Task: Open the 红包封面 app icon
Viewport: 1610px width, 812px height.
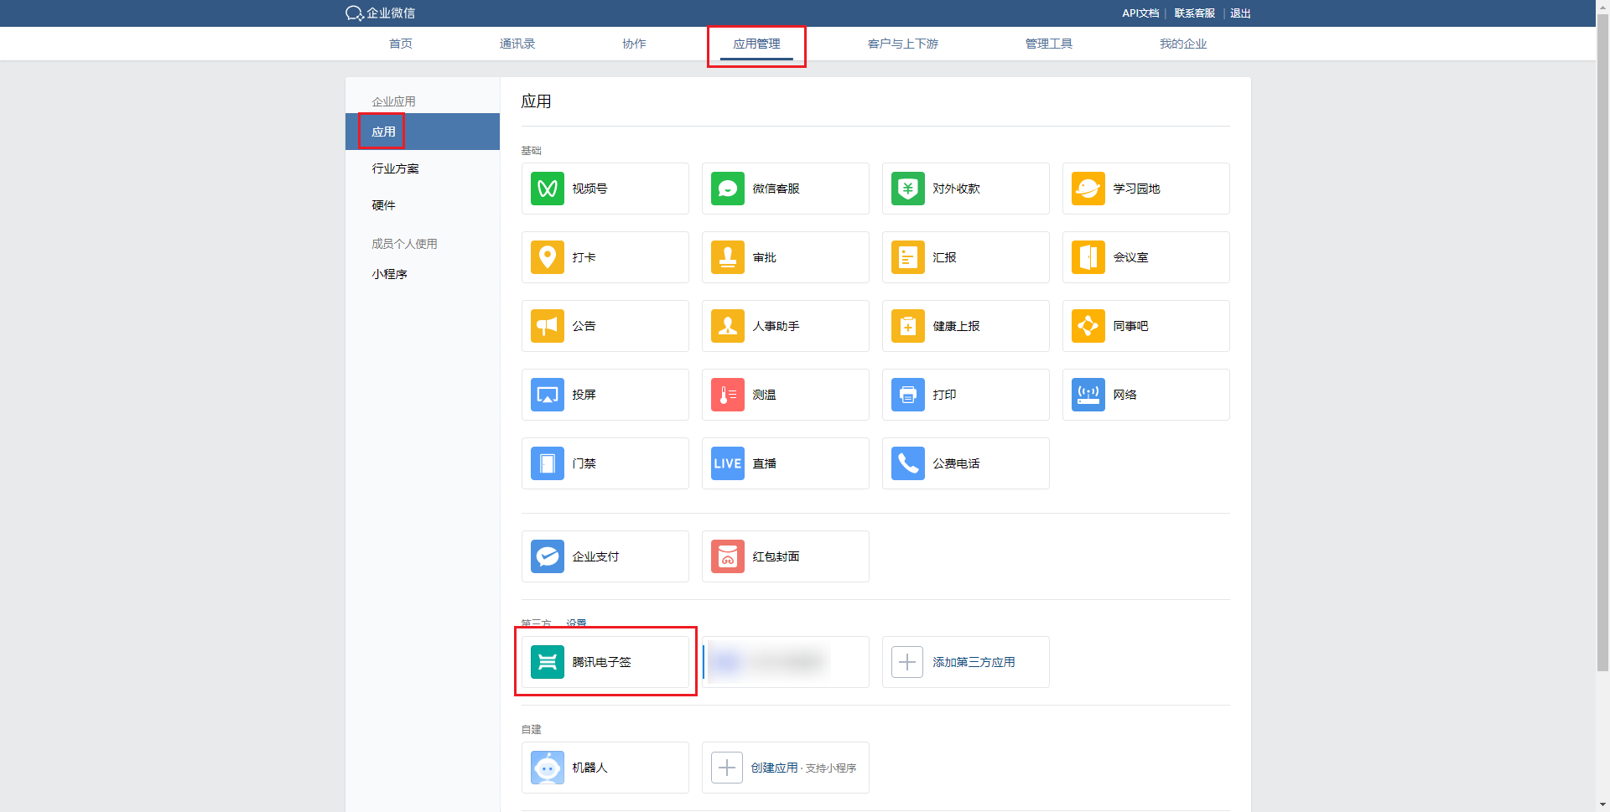Action: point(728,556)
